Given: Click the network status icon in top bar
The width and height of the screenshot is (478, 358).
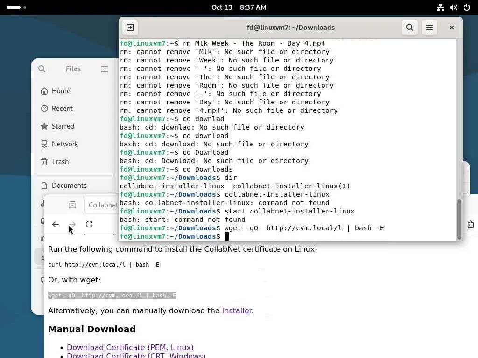Looking at the screenshot, I should pyautogui.click(x=441, y=7).
